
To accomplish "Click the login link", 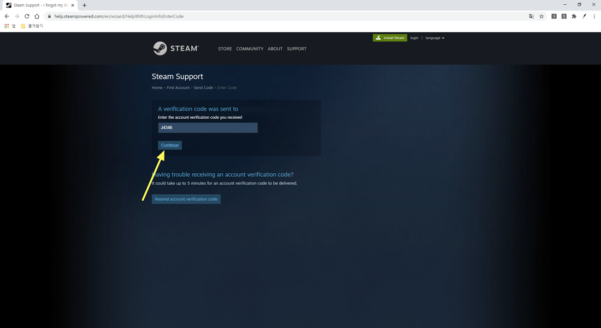I will (x=414, y=38).
